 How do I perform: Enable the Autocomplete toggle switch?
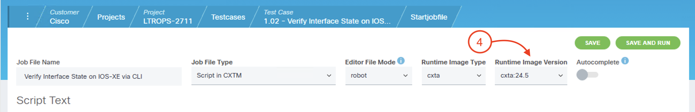coord(587,75)
